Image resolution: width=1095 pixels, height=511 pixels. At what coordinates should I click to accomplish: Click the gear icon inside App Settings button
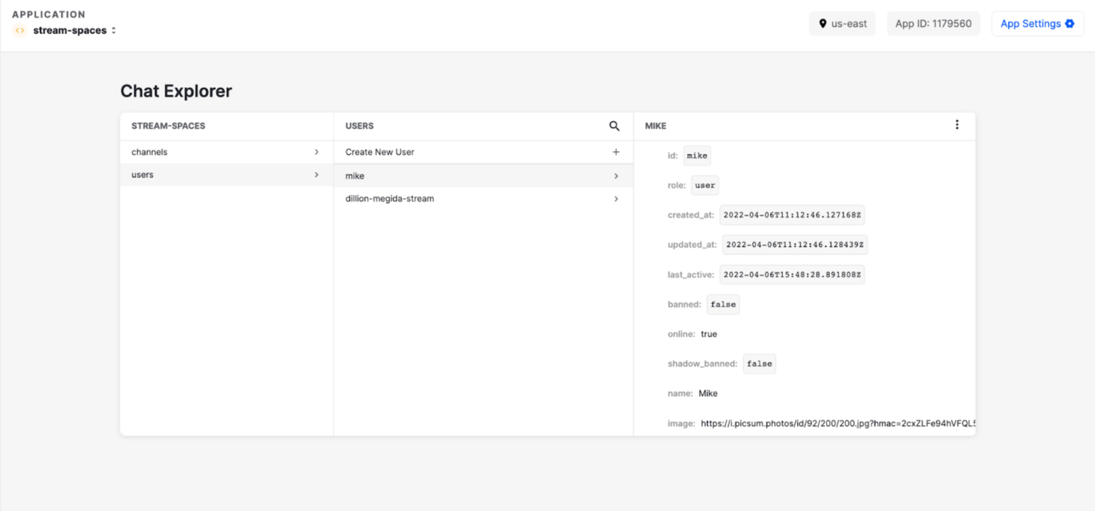click(x=1069, y=23)
